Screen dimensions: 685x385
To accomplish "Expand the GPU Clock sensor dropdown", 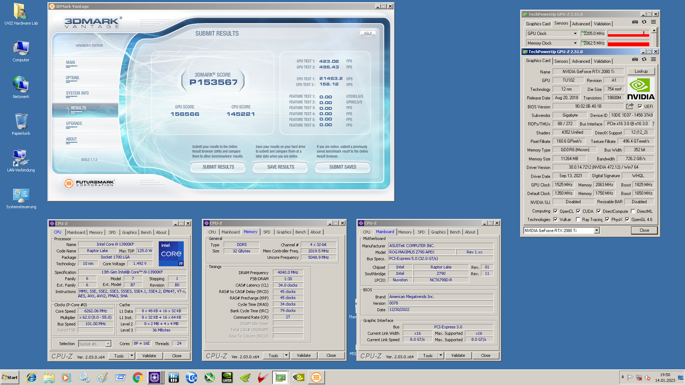I will [x=575, y=34].
